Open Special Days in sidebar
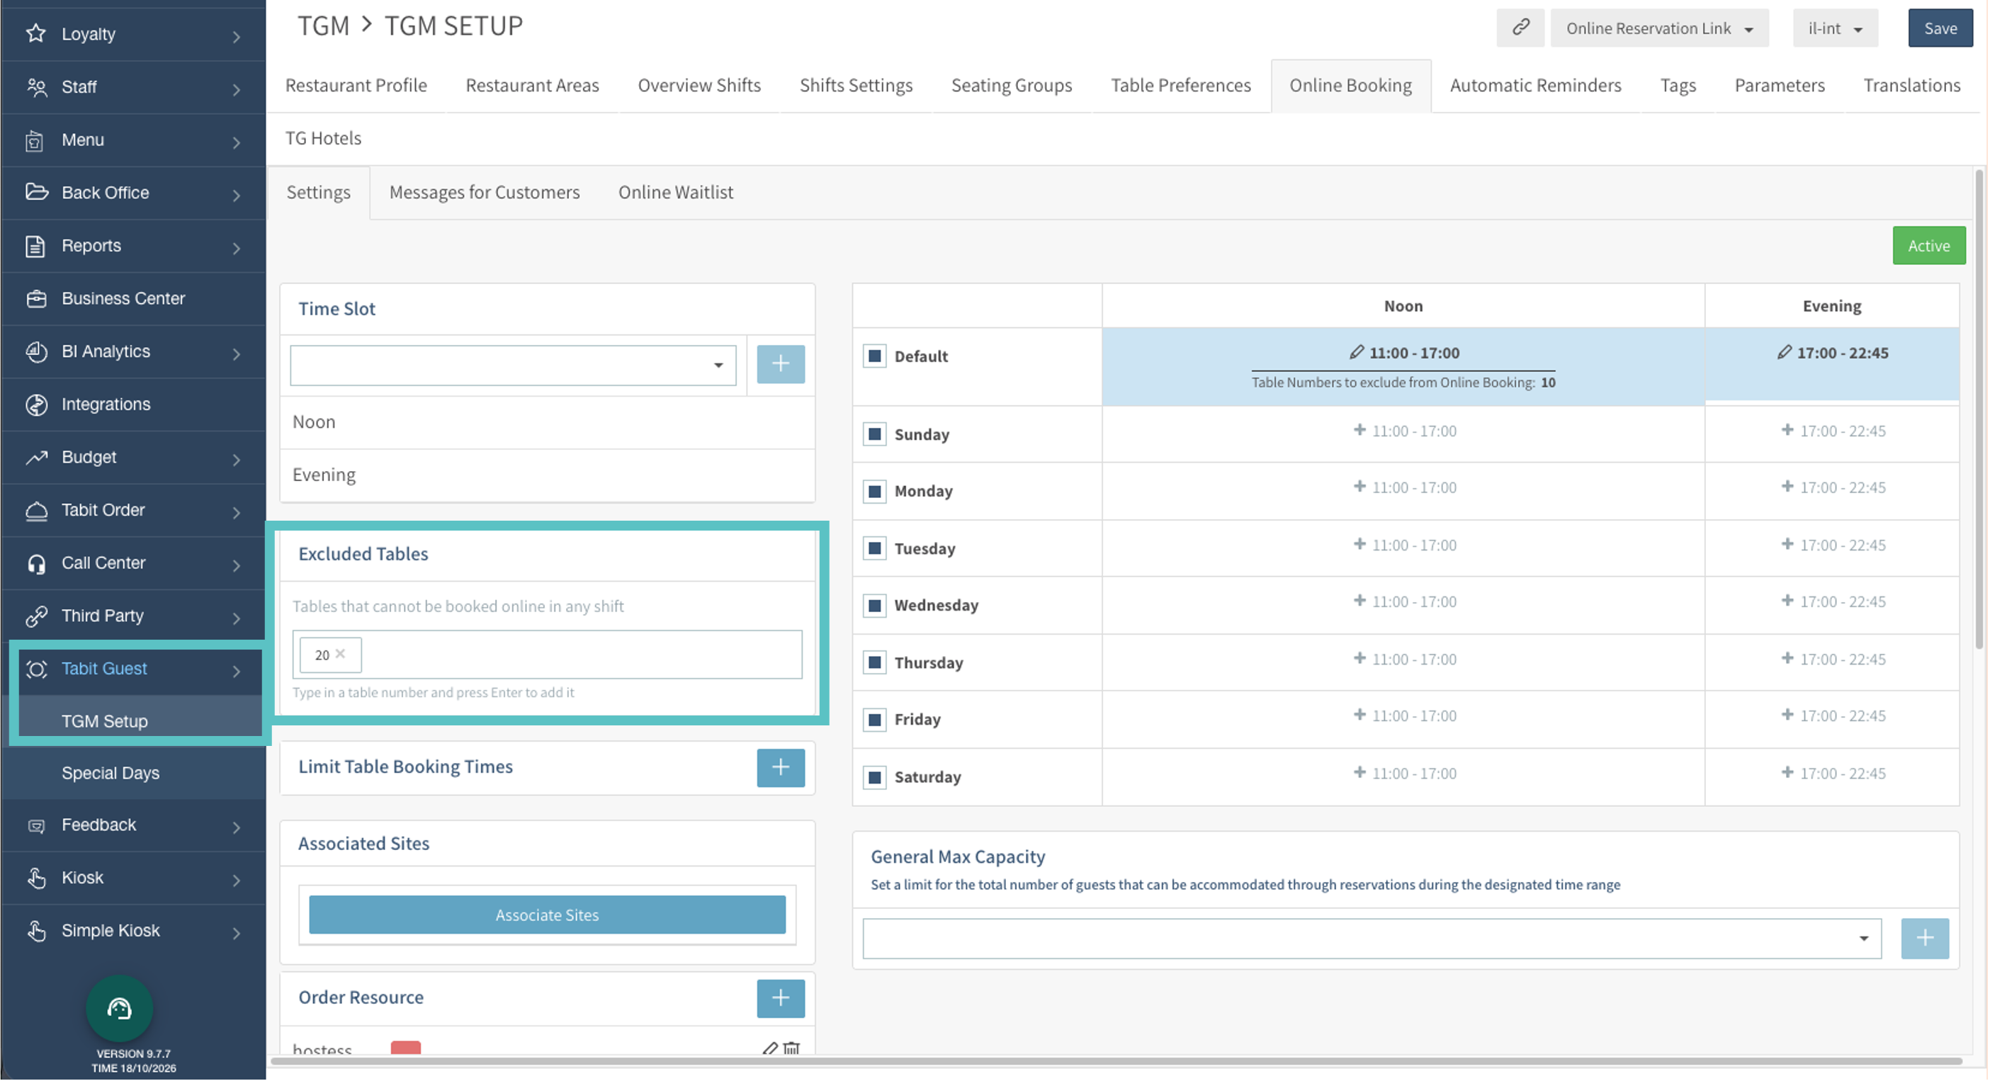Viewport: 1990px width, 1081px height. tap(111, 773)
